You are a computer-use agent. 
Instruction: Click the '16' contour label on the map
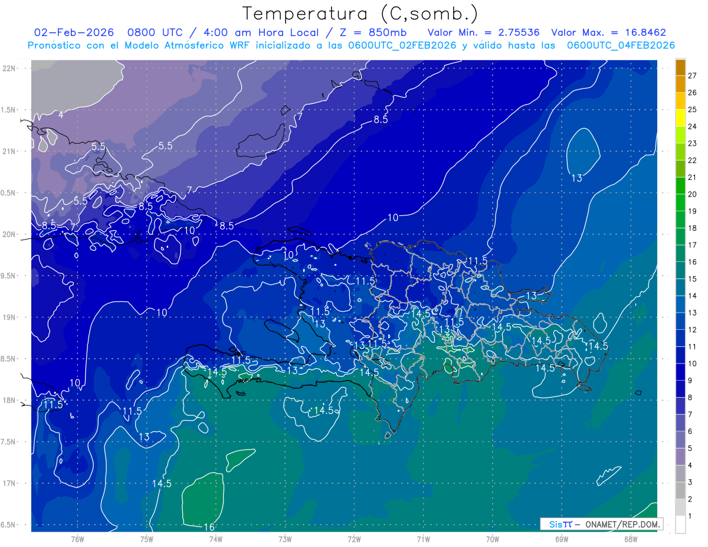pos(209,527)
